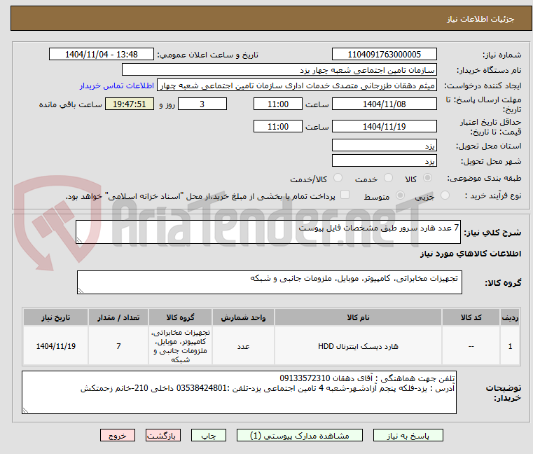The height and width of the screenshot is (454, 533).
Task: Click the unit cell عدد
Action: pos(243,346)
